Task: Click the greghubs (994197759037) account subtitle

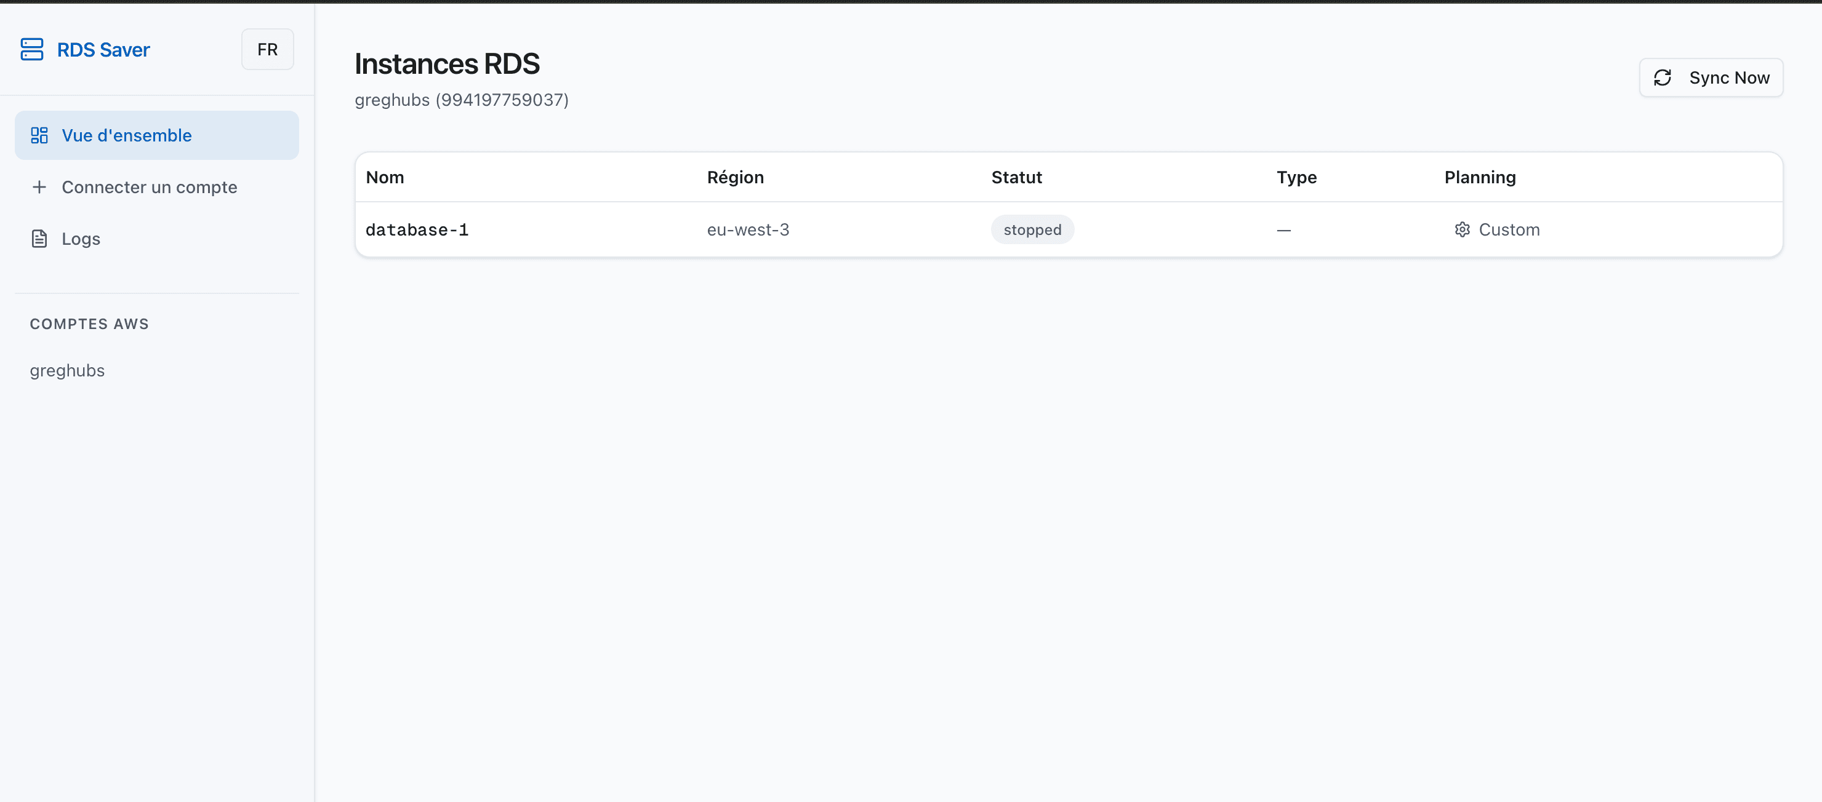Action: 461,100
